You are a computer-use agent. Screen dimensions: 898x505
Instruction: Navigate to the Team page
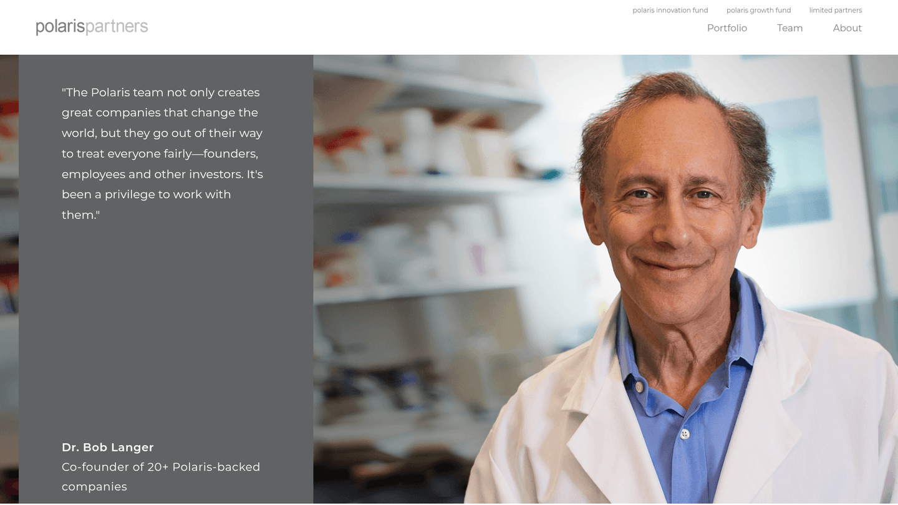789,28
